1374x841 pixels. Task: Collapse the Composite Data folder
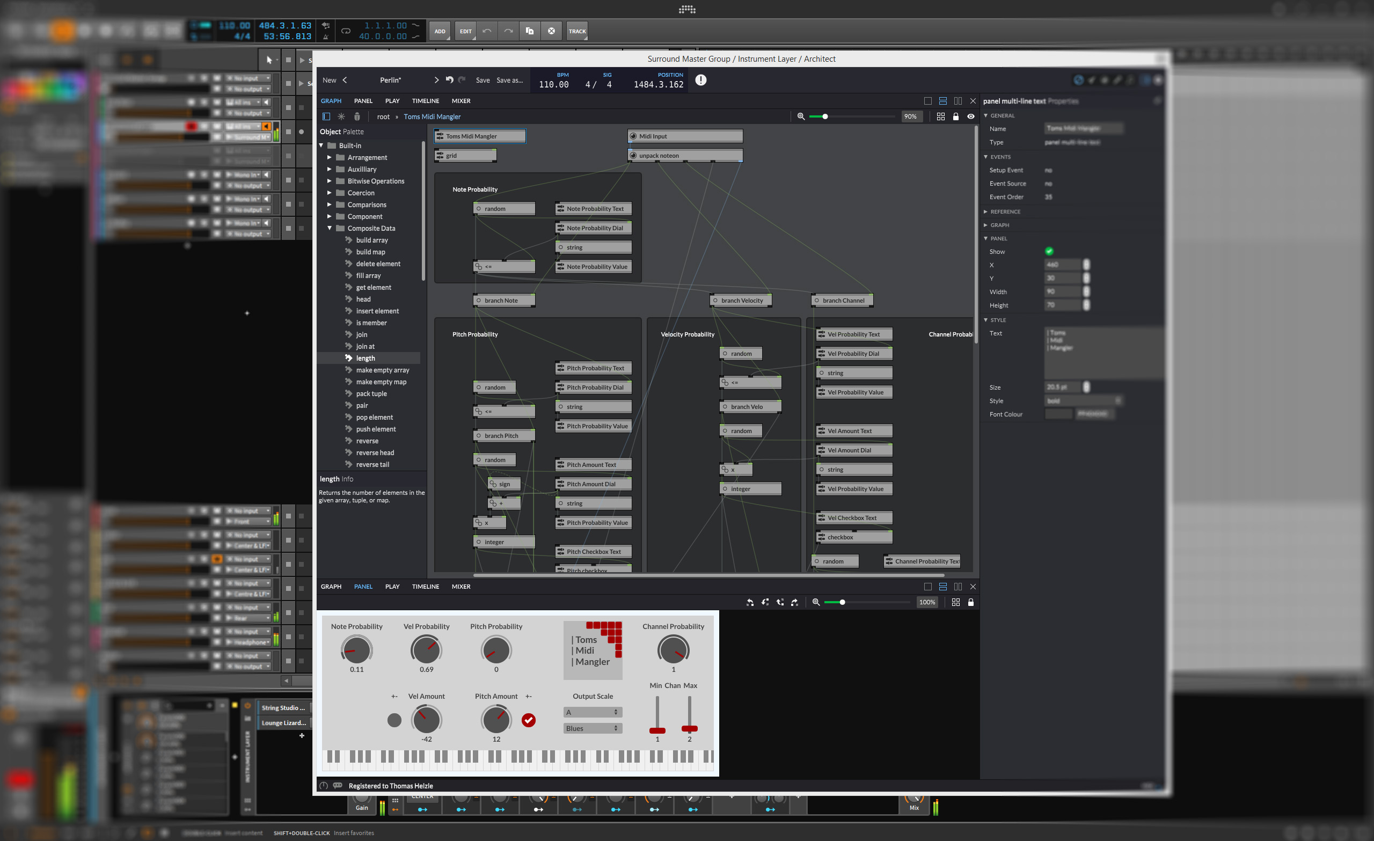tap(330, 228)
